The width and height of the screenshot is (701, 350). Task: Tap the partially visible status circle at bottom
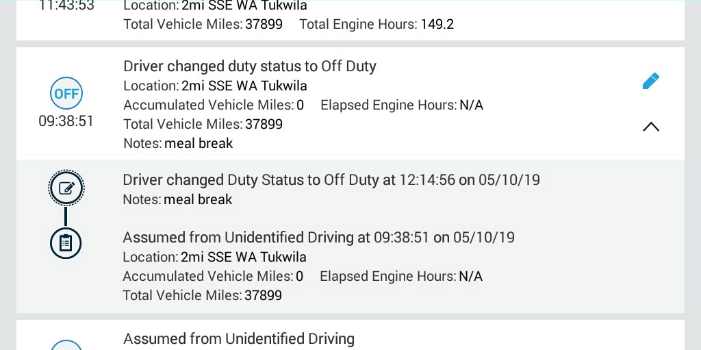pos(66,345)
